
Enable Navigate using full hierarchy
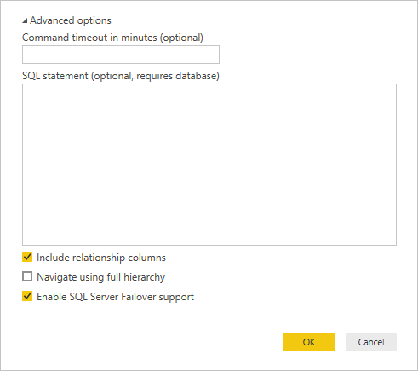(27, 276)
